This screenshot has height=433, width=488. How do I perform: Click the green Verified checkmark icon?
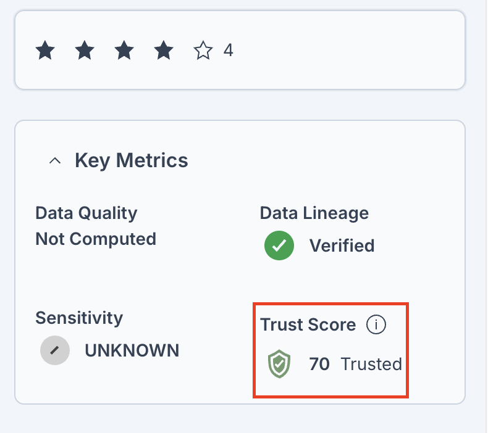(279, 245)
